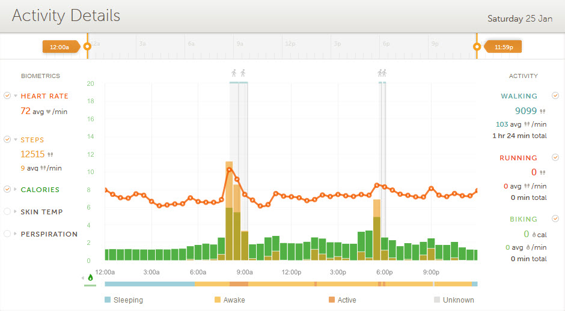The height and width of the screenshot is (311, 565).
Task: Click the heart icon in heart rate average
Action: [49, 112]
